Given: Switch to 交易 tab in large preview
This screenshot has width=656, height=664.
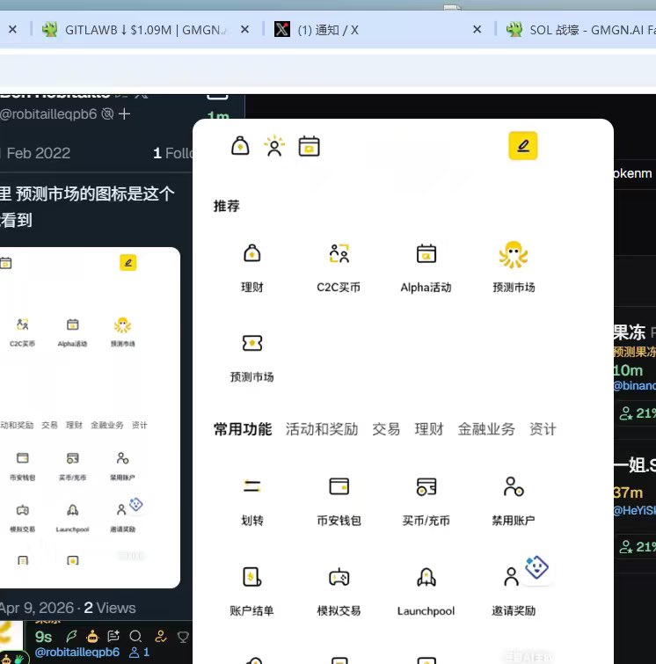Looking at the screenshot, I should (x=386, y=429).
